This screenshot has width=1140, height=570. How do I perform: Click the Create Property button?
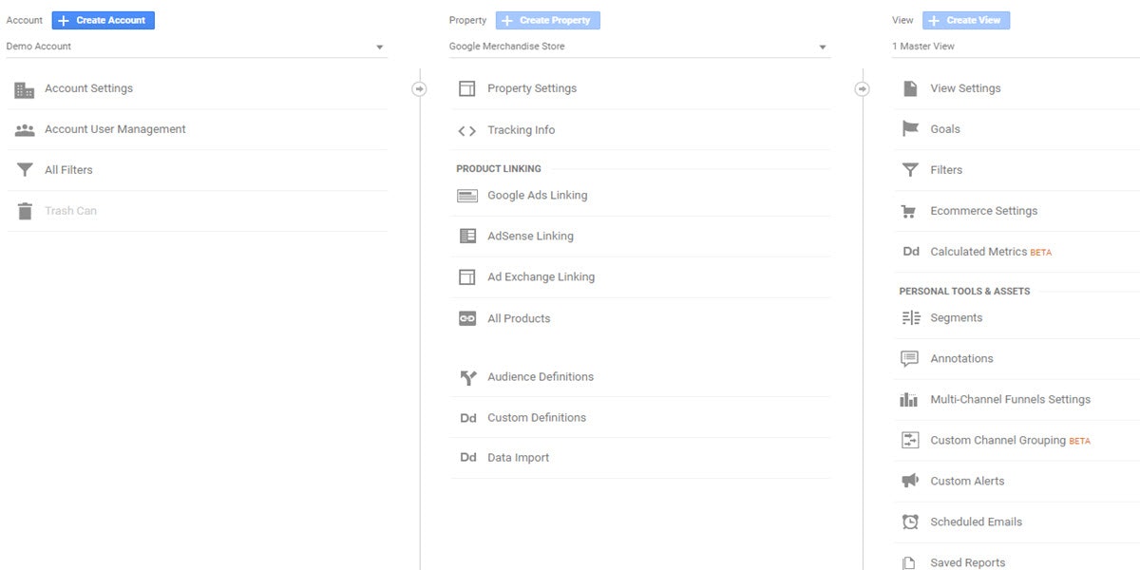[x=547, y=20]
